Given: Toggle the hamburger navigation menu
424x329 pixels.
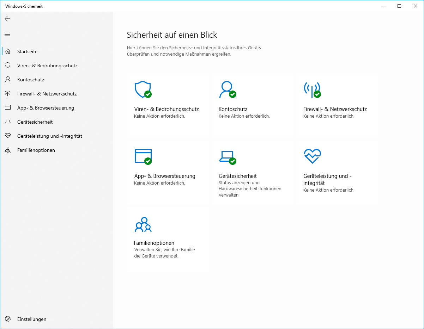Looking at the screenshot, I should pos(7,34).
